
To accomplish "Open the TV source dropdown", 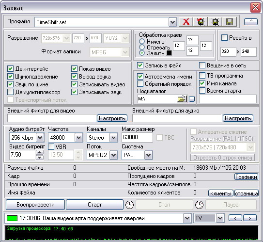I will click(220, 218).
